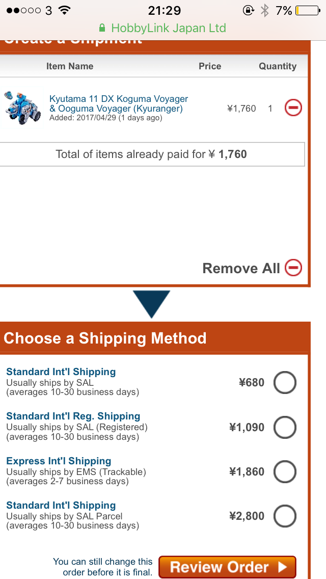This screenshot has width=326, height=579.
Task: Tap the Choose a Shipping Method header
Action: point(105,338)
